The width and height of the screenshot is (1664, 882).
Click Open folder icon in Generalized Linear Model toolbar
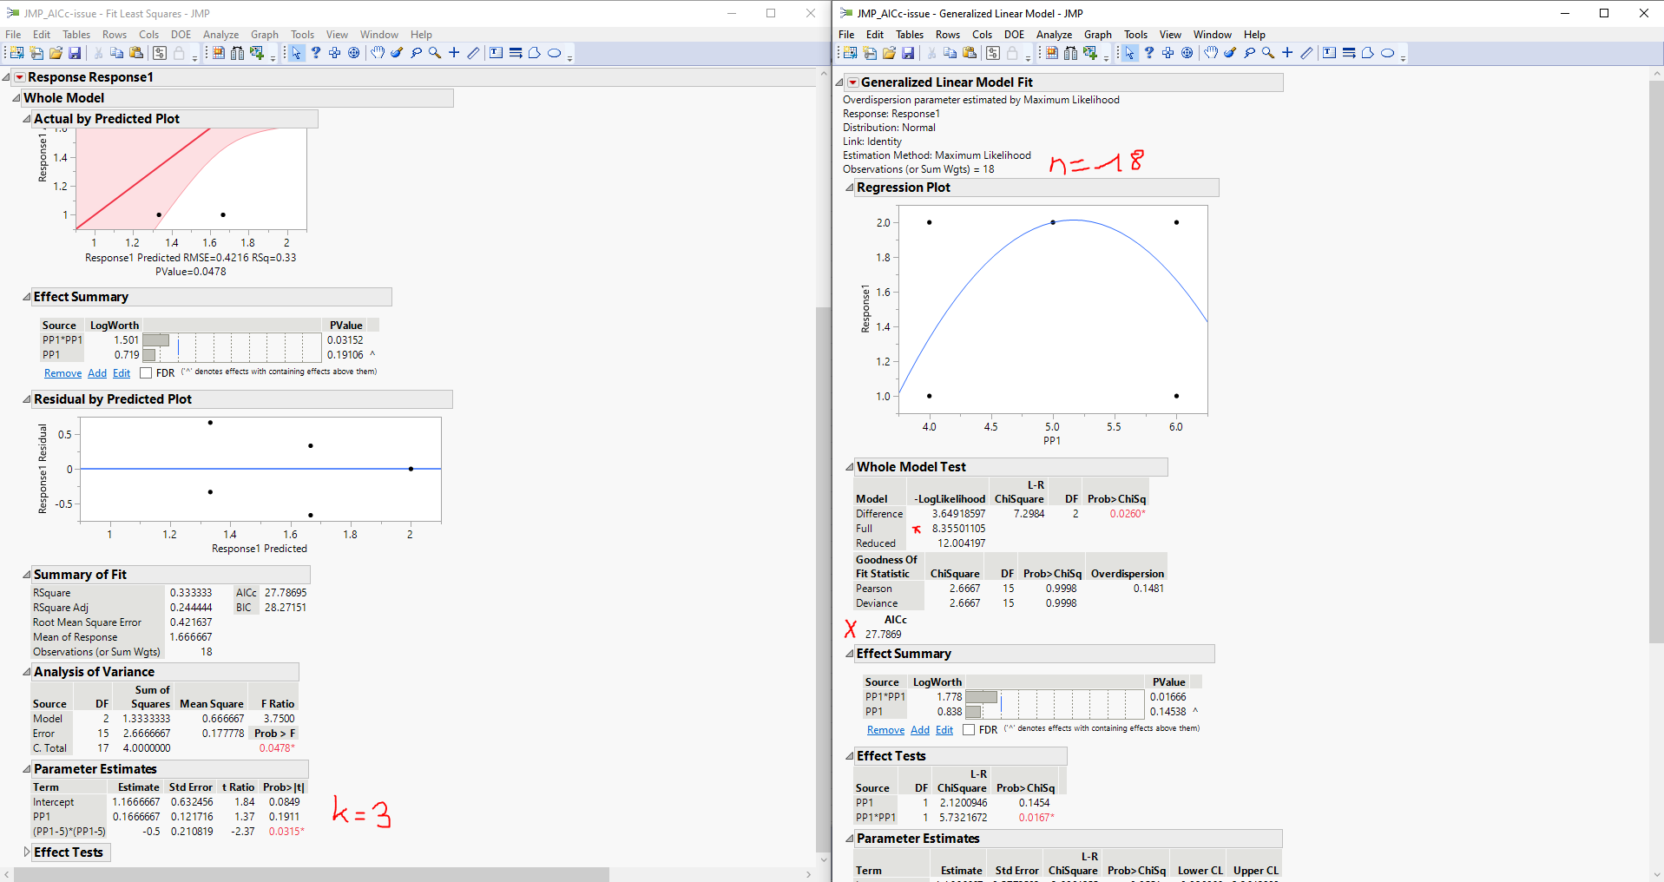coord(889,53)
